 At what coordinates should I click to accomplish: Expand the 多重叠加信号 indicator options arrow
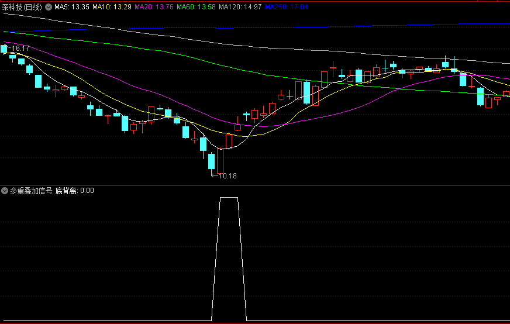pos(5,191)
